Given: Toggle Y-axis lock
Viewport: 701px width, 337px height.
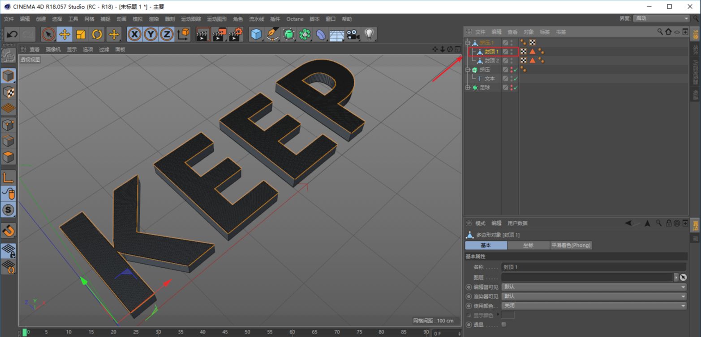Looking at the screenshot, I should (x=151, y=34).
